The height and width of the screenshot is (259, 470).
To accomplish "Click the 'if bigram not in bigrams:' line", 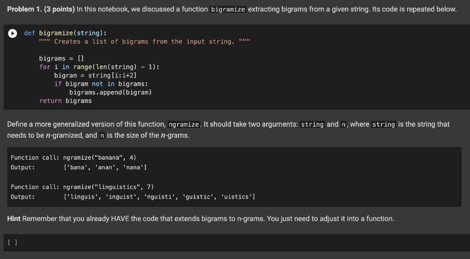I will tap(101, 84).
